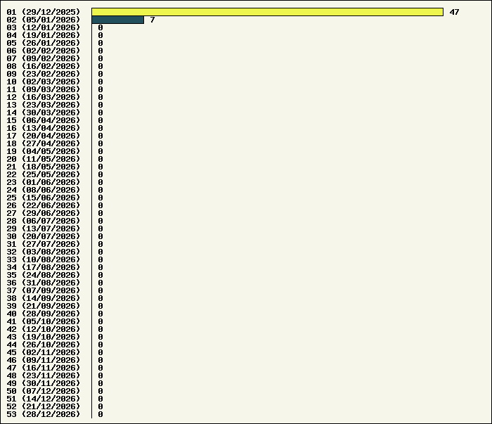The width and height of the screenshot is (492, 424).
Task: Click the zero value beside week 53
Action: [101, 414]
